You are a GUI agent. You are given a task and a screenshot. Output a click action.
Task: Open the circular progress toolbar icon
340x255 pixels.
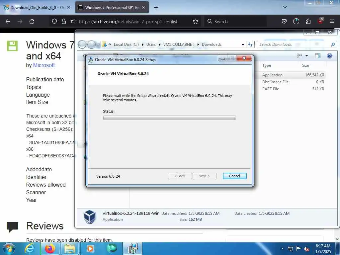pos(296,21)
